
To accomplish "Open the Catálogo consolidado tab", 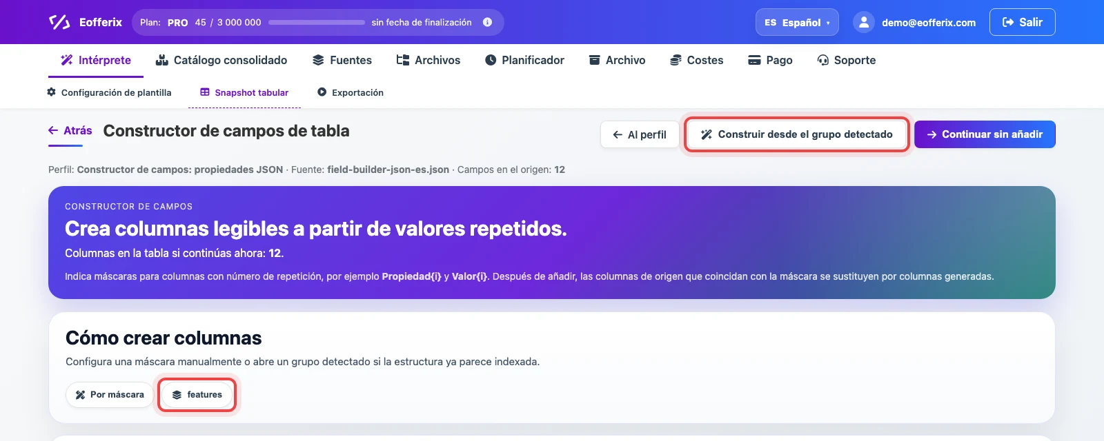I will [221, 60].
